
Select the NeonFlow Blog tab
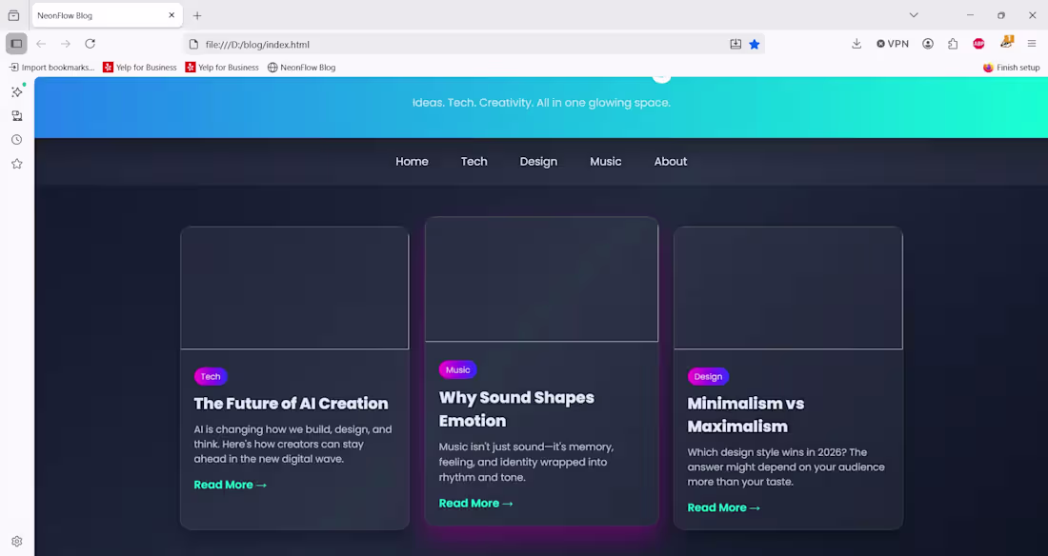tap(107, 15)
